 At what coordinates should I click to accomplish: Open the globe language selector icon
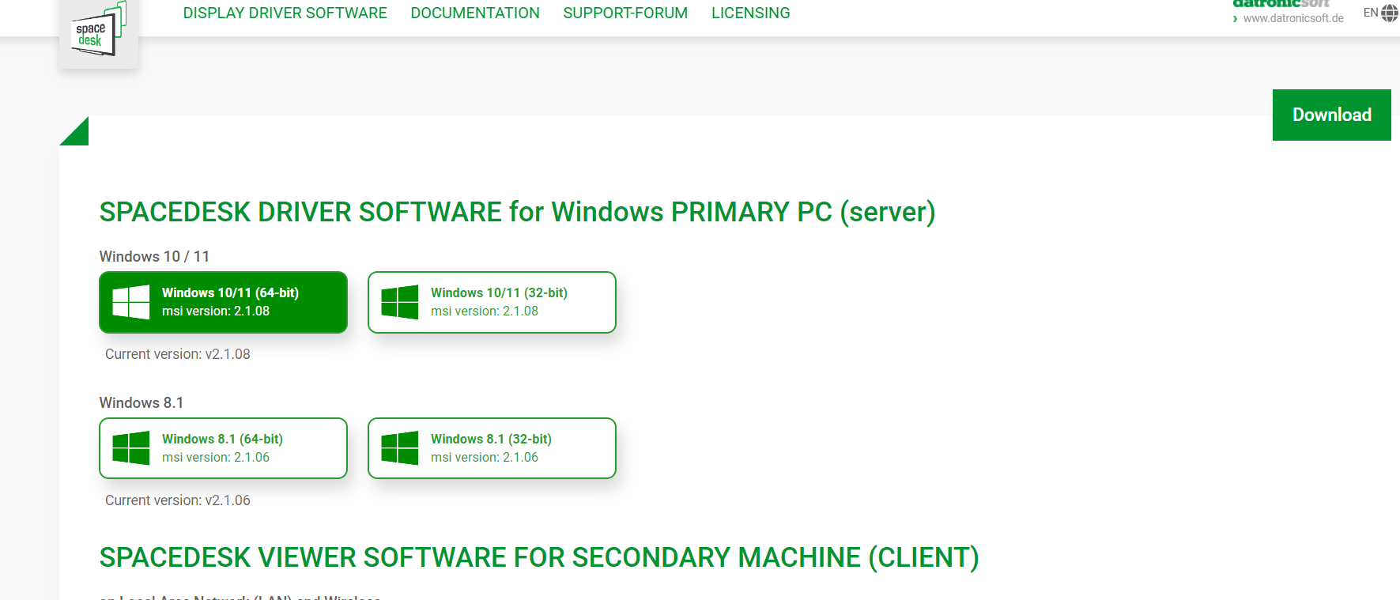(1389, 13)
